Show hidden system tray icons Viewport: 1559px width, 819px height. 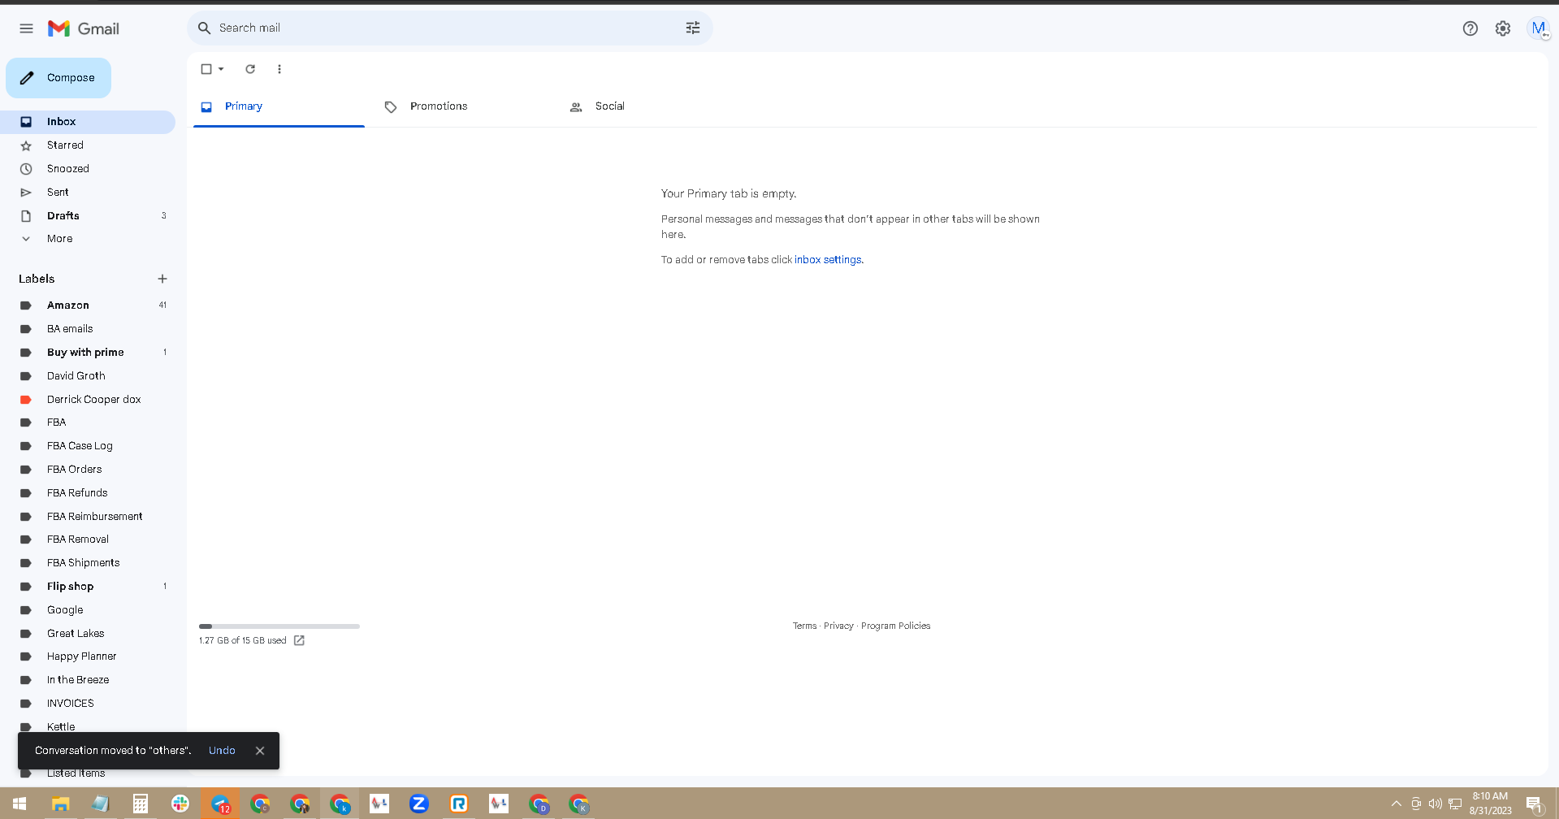1397,804
